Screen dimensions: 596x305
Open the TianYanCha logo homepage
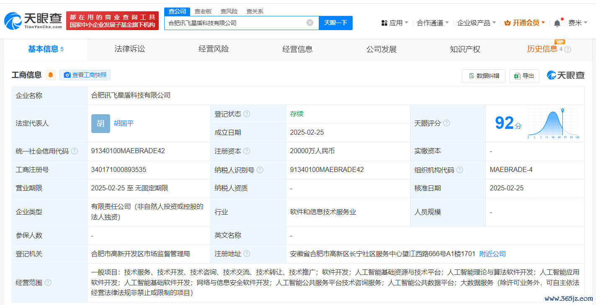(33, 21)
